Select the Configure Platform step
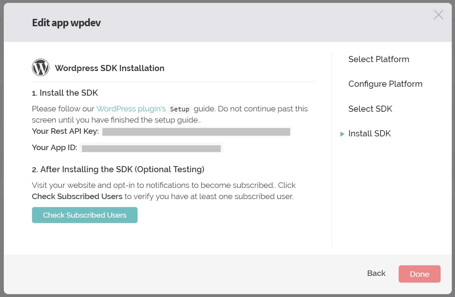The image size is (455, 297). click(385, 84)
